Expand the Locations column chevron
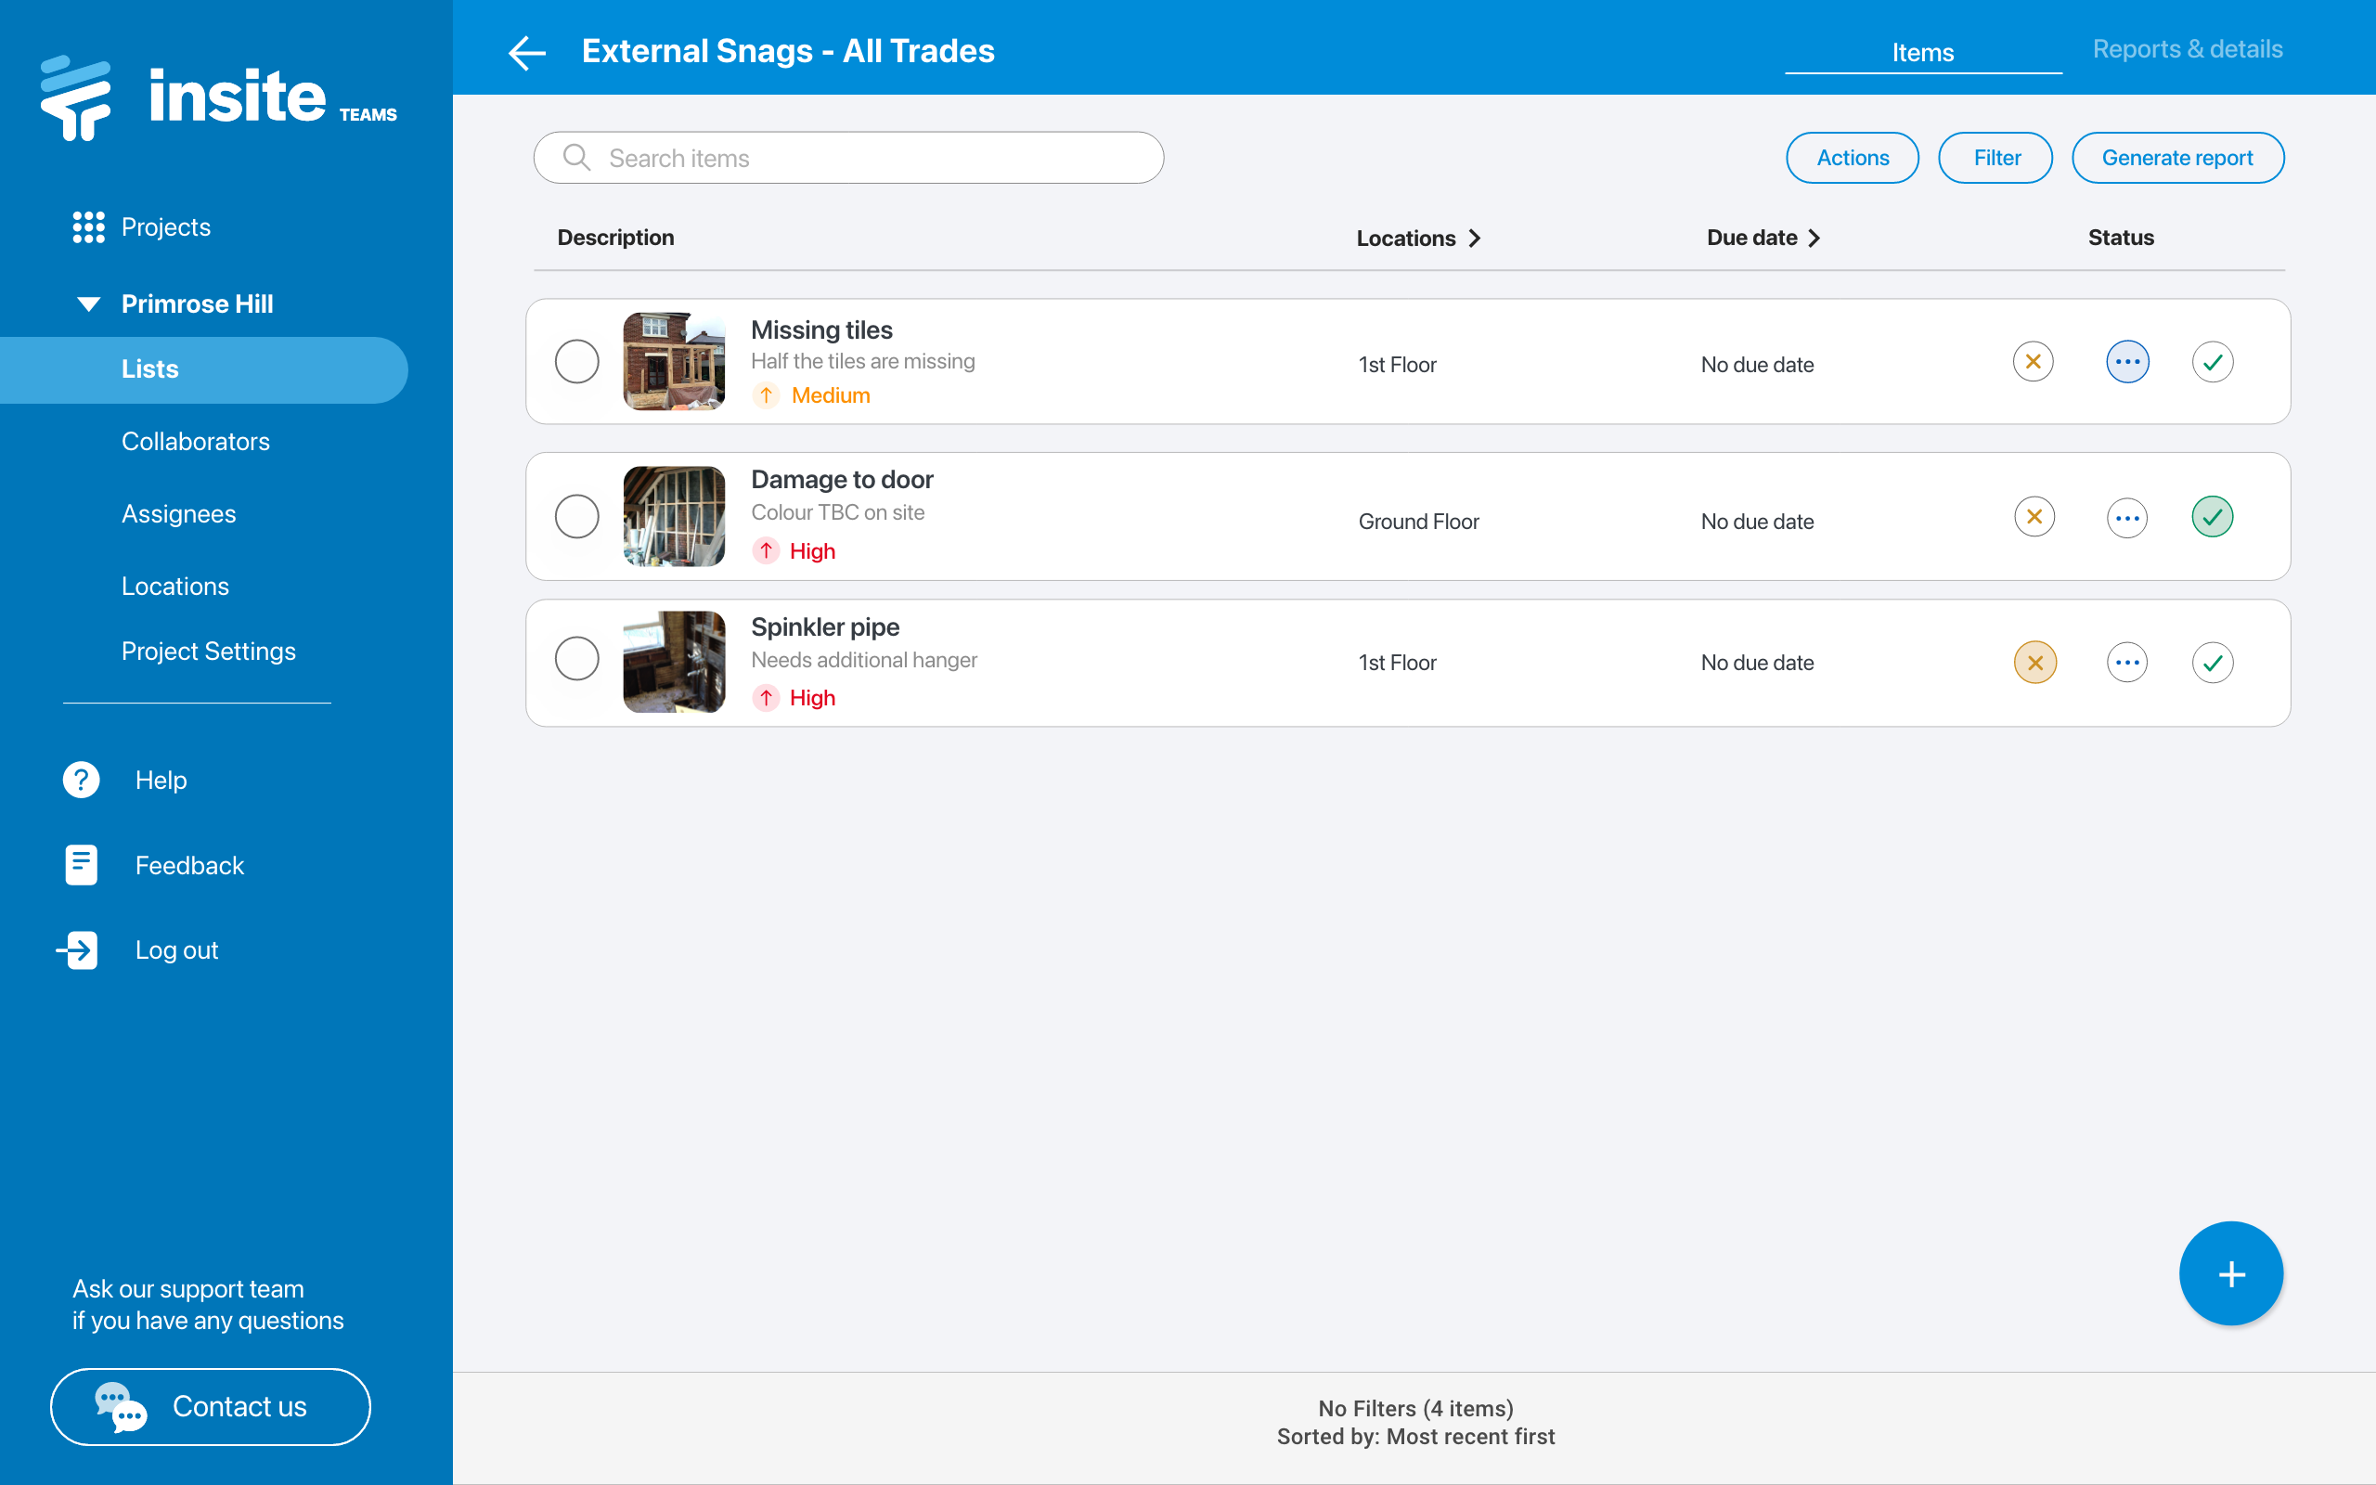Screen dimensions: 2376x1485 [x=1475, y=239]
